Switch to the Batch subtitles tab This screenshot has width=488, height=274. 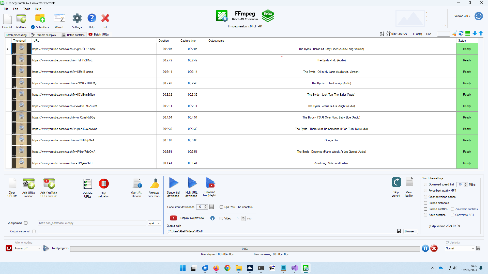tap(73, 35)
